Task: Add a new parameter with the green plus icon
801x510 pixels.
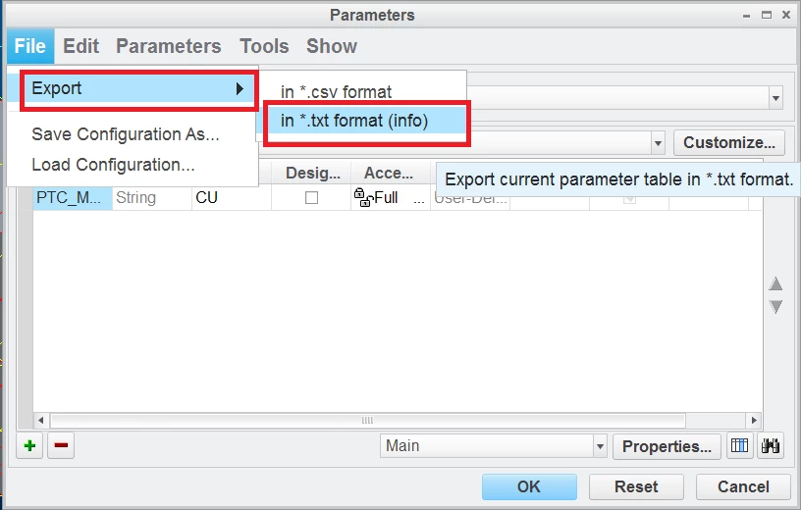Action: click(x=29, y=445)
